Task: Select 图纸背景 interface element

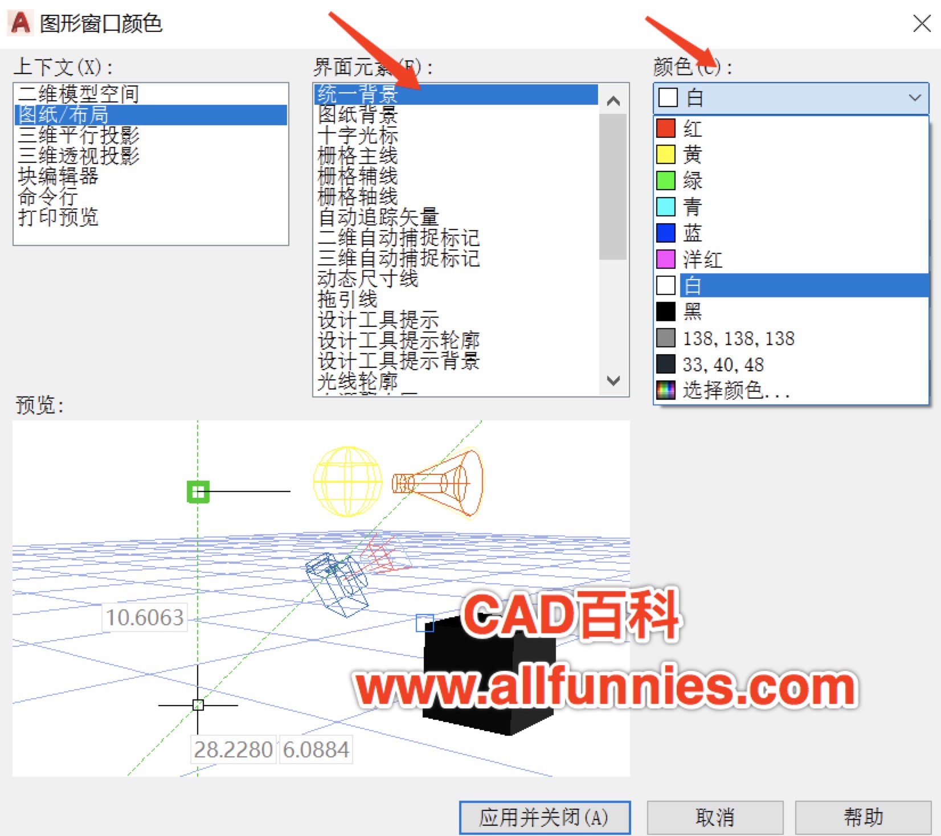Action: pyautogui.click(x=456, y=114)
